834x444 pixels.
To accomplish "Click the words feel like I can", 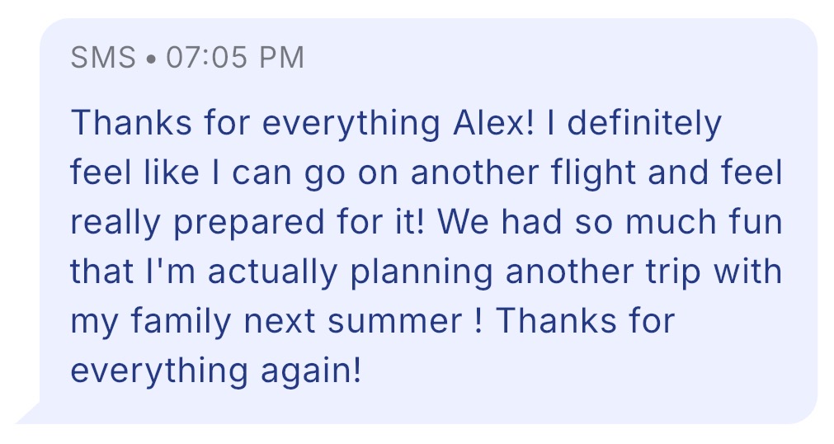I will (181, 173).
